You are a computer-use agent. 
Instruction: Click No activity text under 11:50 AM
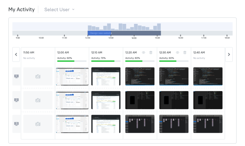tap(29, 58)
